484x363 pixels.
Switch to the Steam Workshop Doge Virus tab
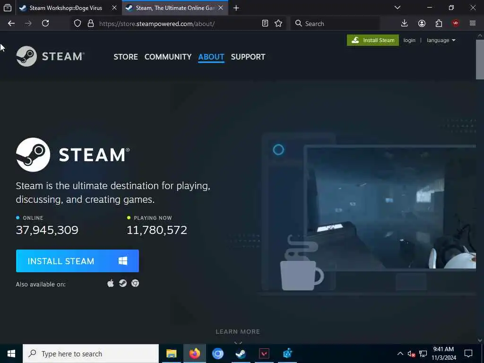pos(66,8)
